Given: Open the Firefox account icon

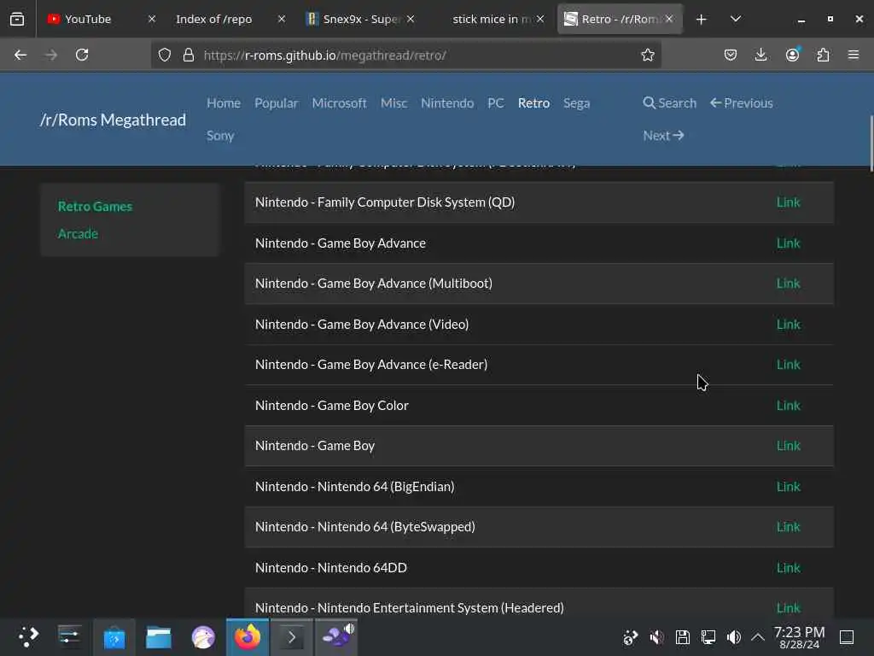Looking at the screenshot, I should (x=792, y=55).
